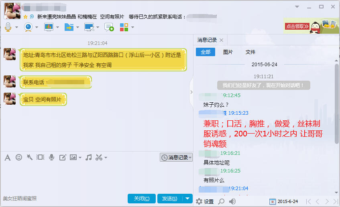Open voice call options dropdown arrow
The image size is (340, 207).
(x=16, y=27)
